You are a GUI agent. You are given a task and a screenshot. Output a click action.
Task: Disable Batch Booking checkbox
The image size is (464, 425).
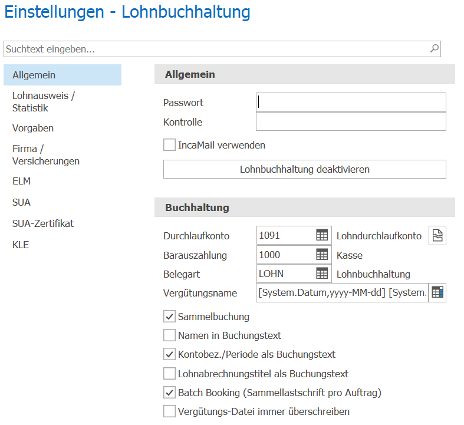pos(169,393)
